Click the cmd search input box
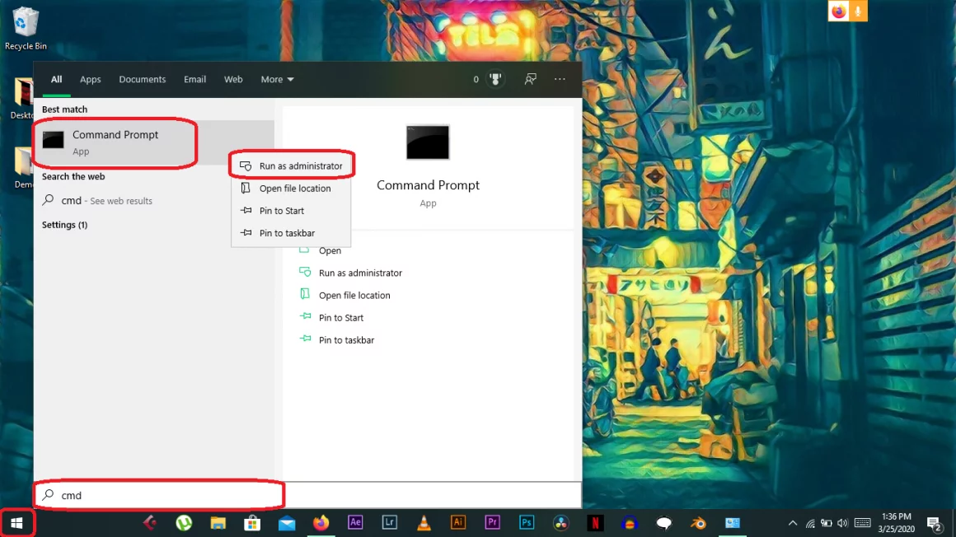 (x=308, y=495)
